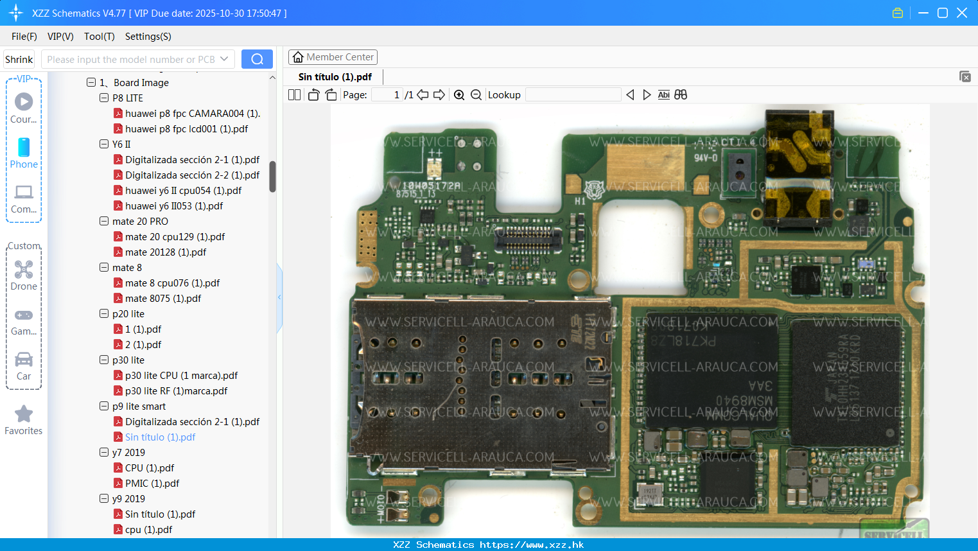Image resolution: width=978 pixels, height=551 pixels.
Task: Open the Courses sidebar category
Action: coord(24,108)
